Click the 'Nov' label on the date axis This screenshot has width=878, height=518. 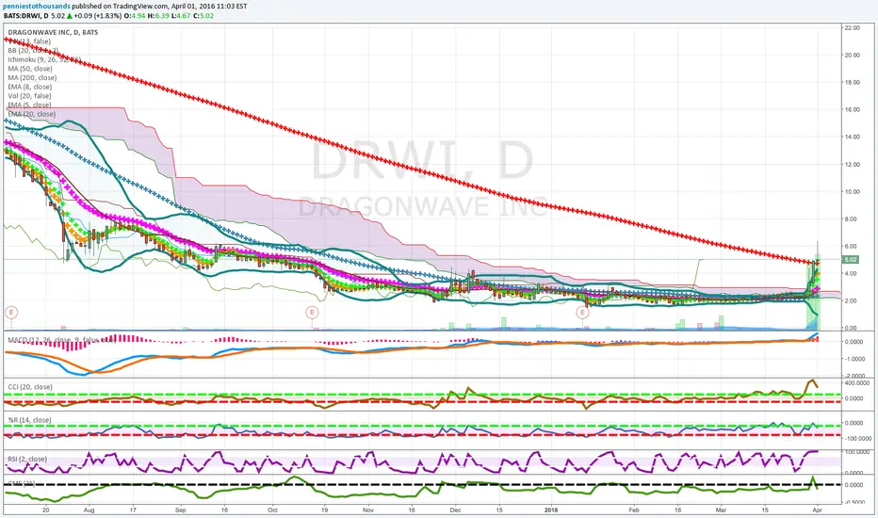pos(368,510)
